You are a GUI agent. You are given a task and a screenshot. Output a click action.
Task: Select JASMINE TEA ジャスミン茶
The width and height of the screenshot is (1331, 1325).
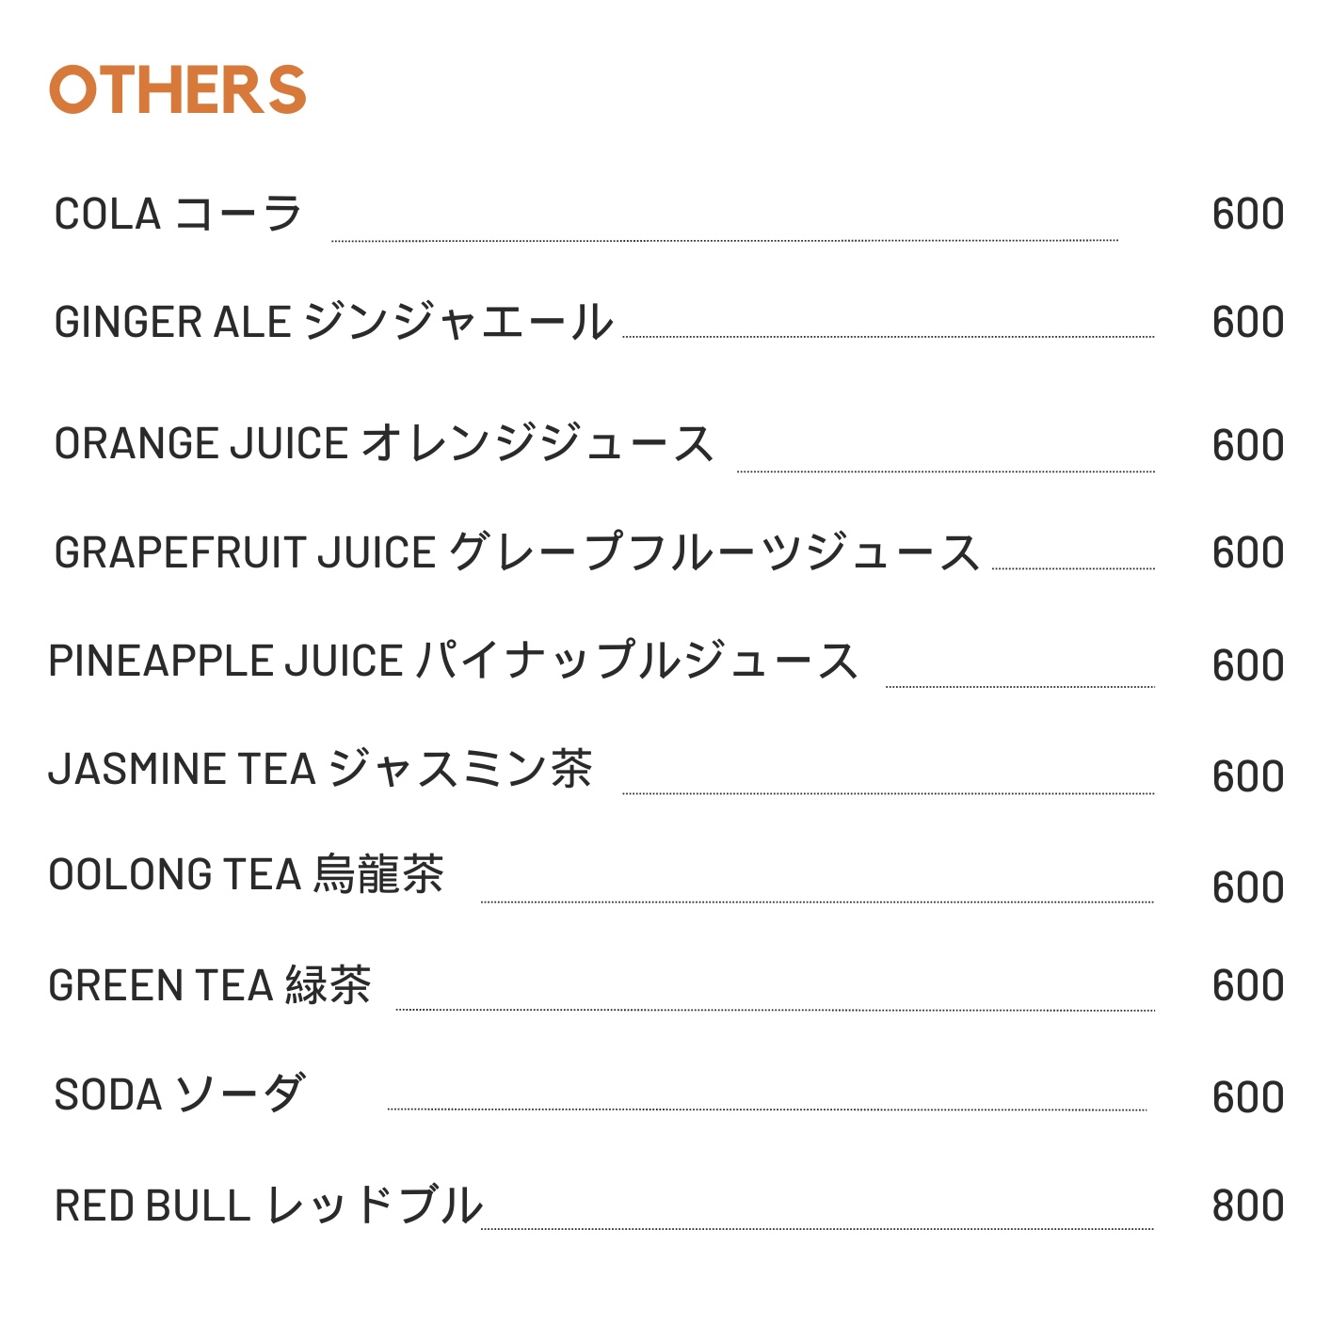point(320,768)
